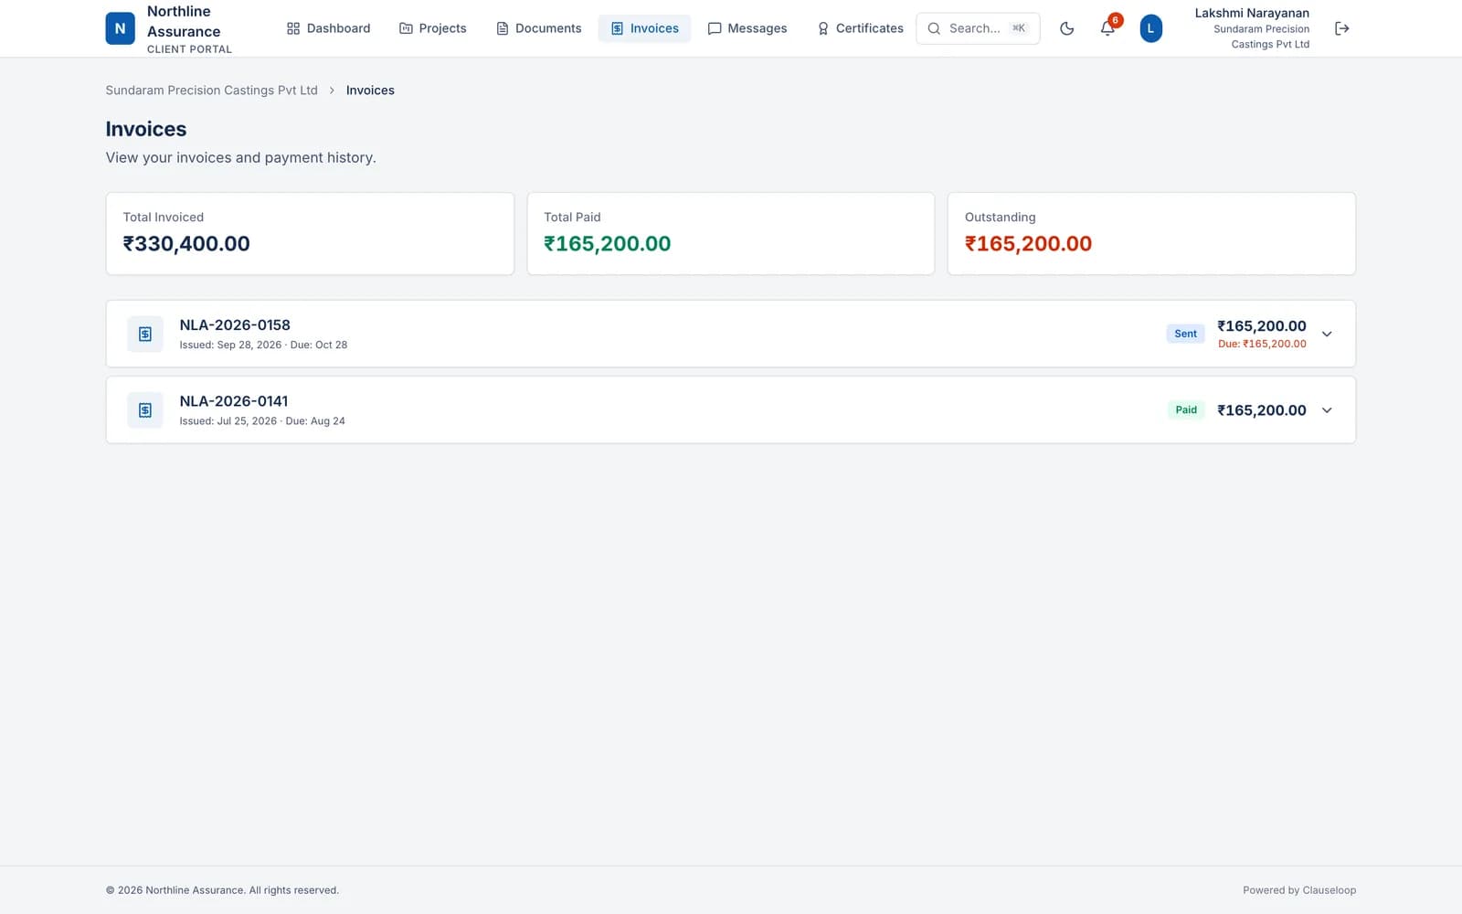Select the Outstanding amount card

tap(1151, 233)
